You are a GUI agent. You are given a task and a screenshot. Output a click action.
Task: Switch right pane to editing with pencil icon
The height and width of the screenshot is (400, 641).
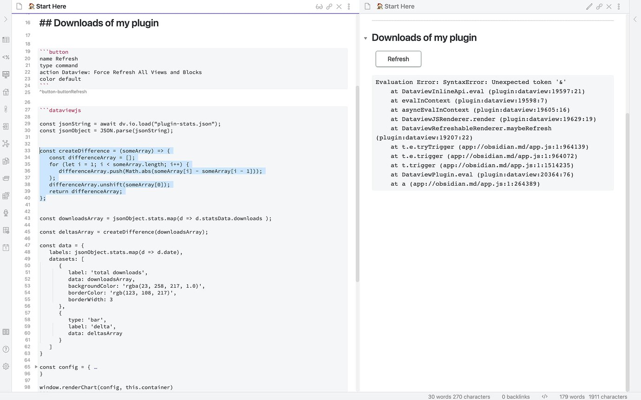589,6
